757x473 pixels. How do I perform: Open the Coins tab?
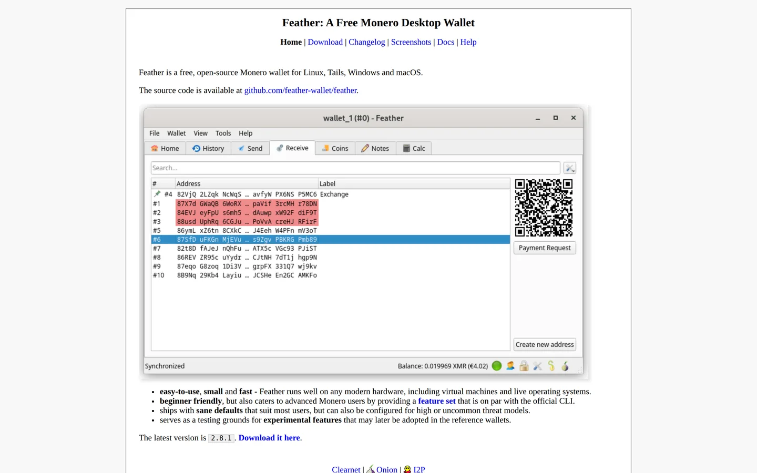tap(335, 149)
